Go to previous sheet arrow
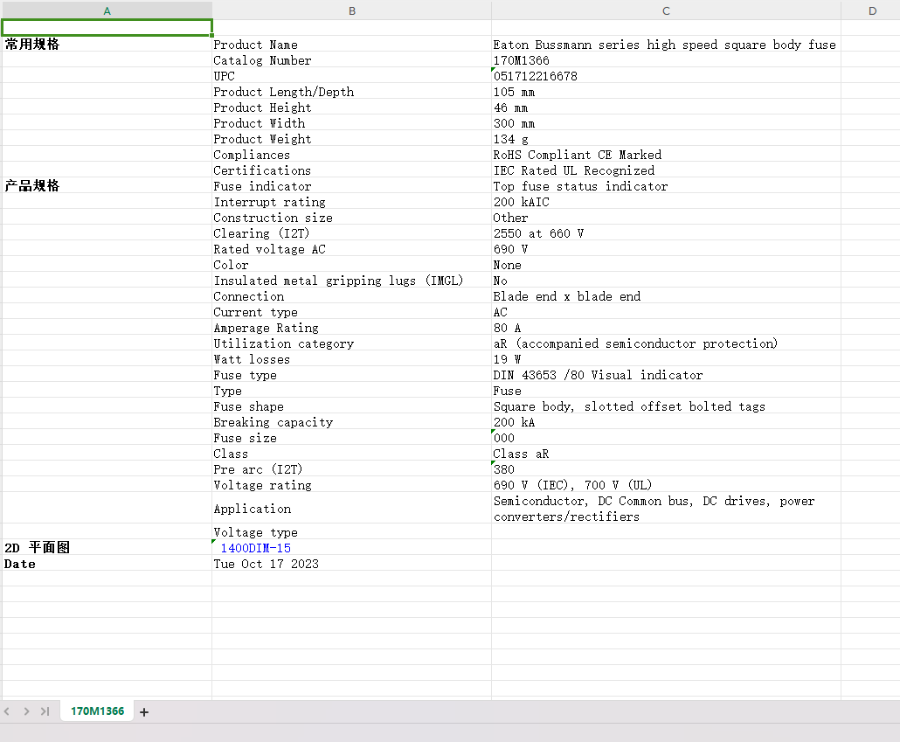Image resolution: width=900 pixels, height=742 pixels. pos(7,711)
